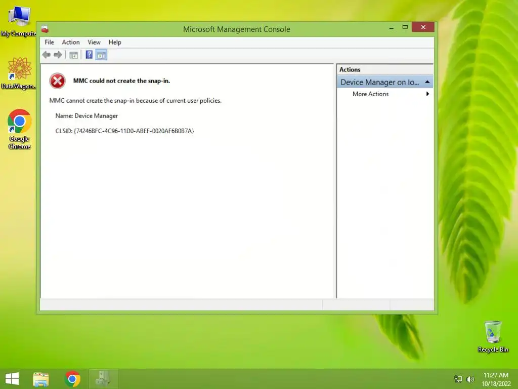
Task: Open File Explorer from the taskbar
Action: click(x=41, y=379)
